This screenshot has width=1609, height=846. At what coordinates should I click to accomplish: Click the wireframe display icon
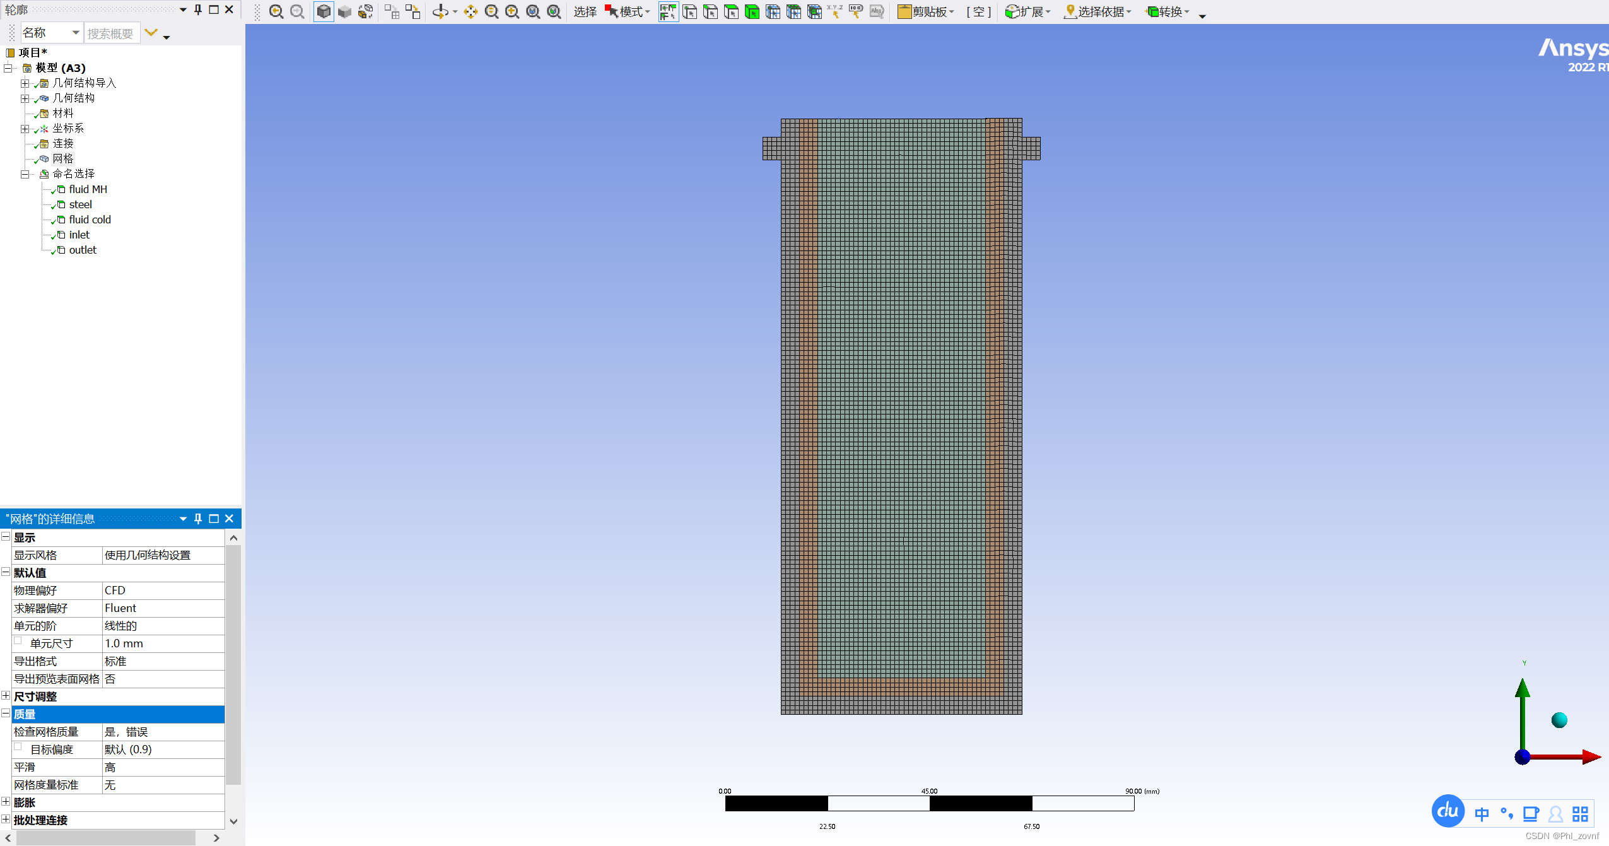(x=365, y=11)
